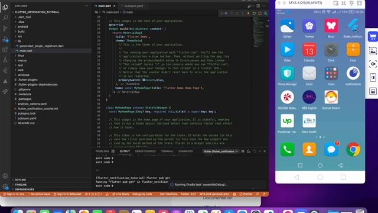
Task: Open Accounts icon in activity bar
Action: pos(5,176)
